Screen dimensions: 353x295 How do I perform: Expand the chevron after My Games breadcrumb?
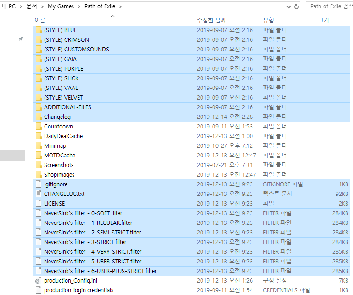79,7
